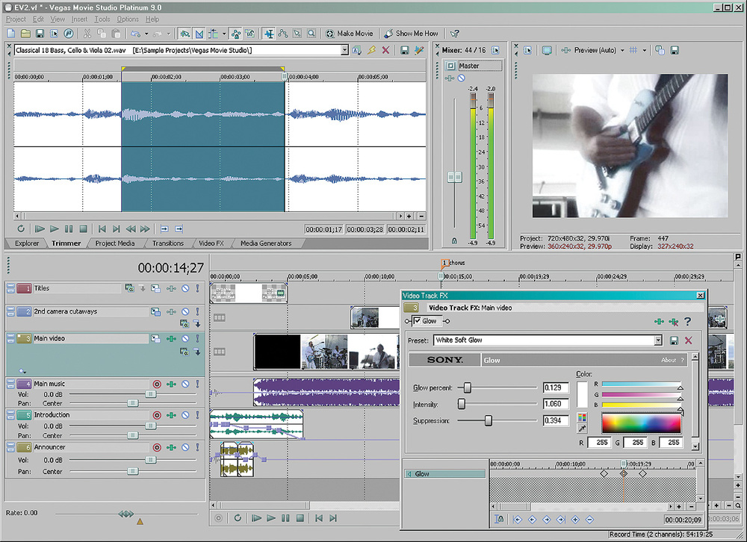Click the eyedropper icon in Glow color section

point(582,429)
